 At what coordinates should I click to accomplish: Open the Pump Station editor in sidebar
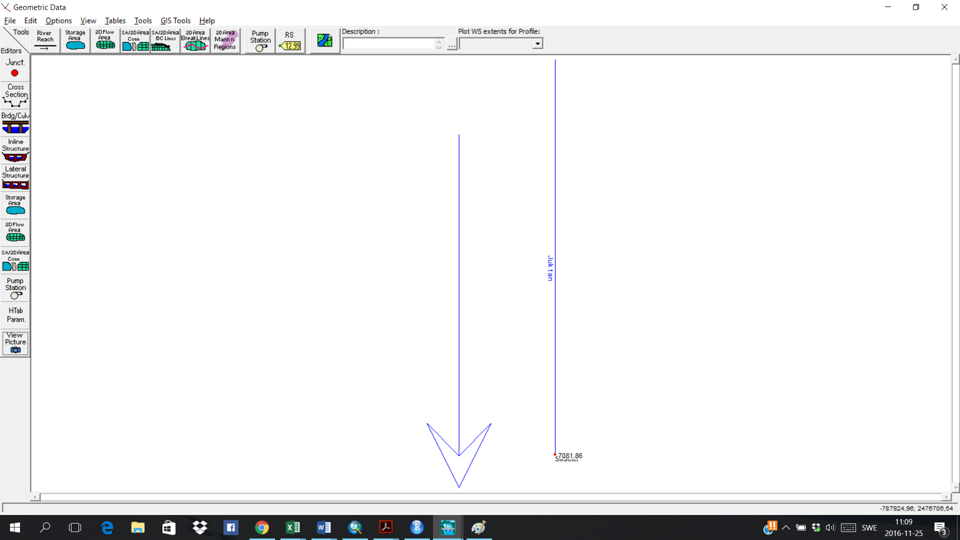point(15,288)
